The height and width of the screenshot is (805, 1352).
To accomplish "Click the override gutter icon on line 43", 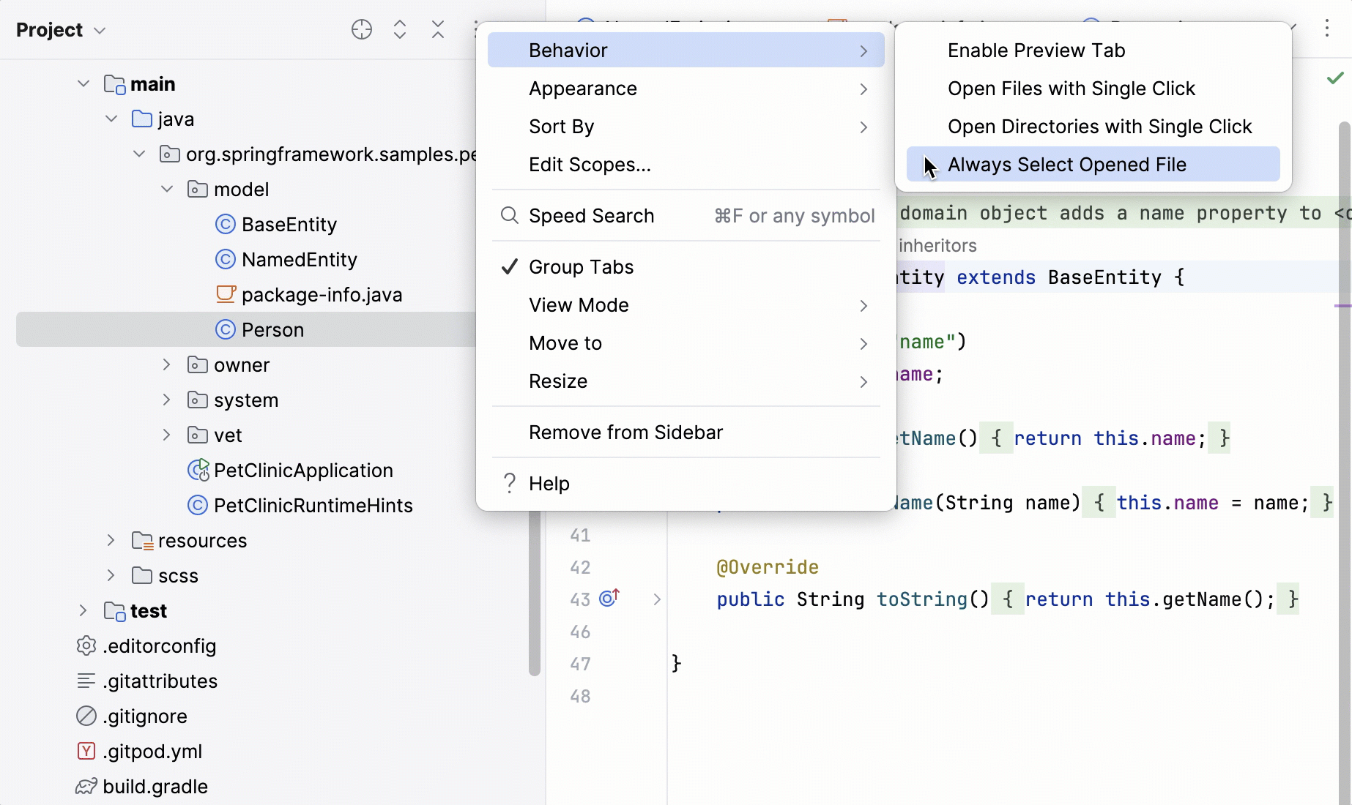I will [609, 599].
